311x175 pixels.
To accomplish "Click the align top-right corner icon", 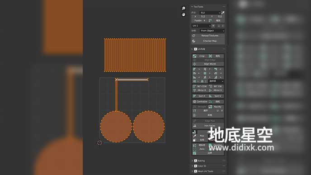I will 216,69.
